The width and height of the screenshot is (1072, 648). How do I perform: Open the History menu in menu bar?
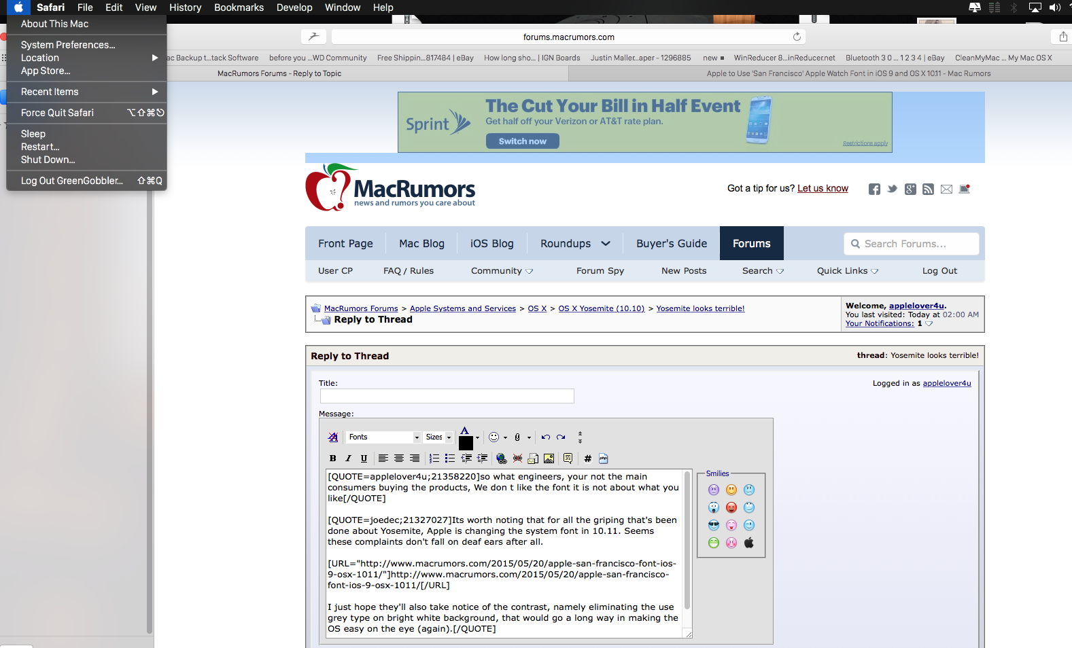(x=185, y=7)
